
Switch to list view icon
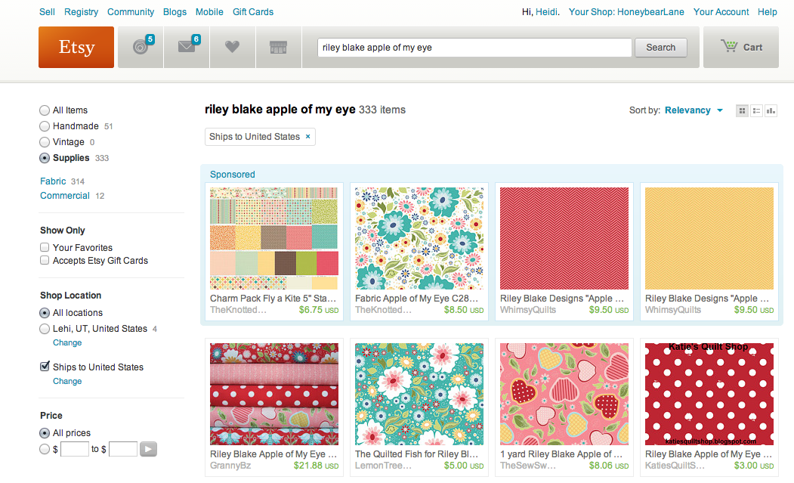click(756, 110)
